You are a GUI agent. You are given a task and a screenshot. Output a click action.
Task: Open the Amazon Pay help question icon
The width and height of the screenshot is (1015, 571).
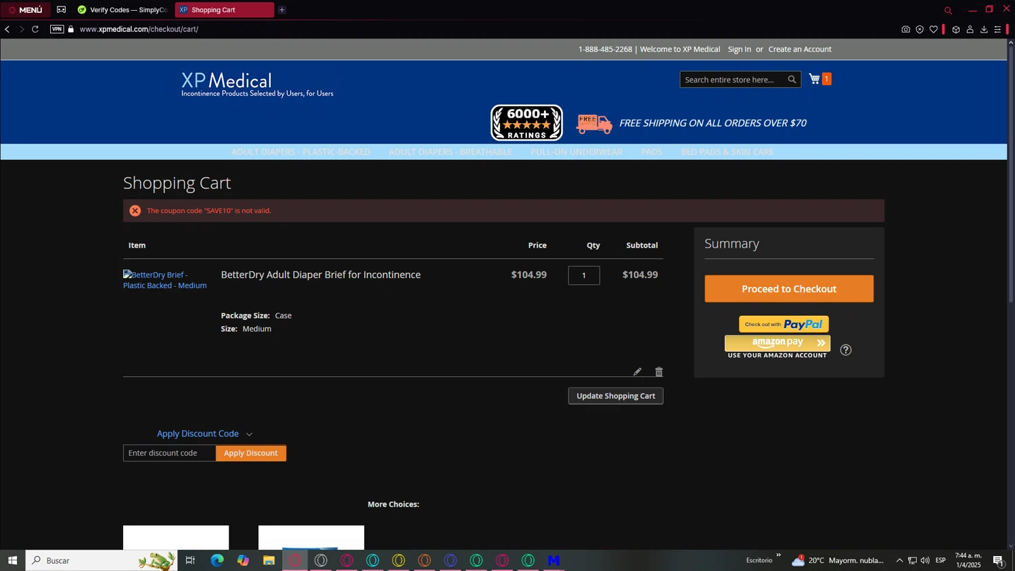point(846,350)
